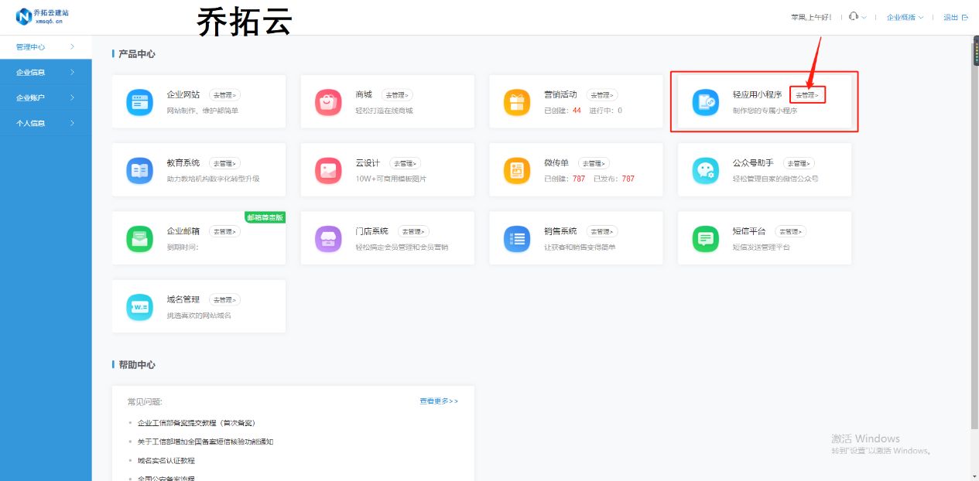Select the 轻应用小程序 mini-program icon
Screen dimensions: 979x481
point(705,101)
